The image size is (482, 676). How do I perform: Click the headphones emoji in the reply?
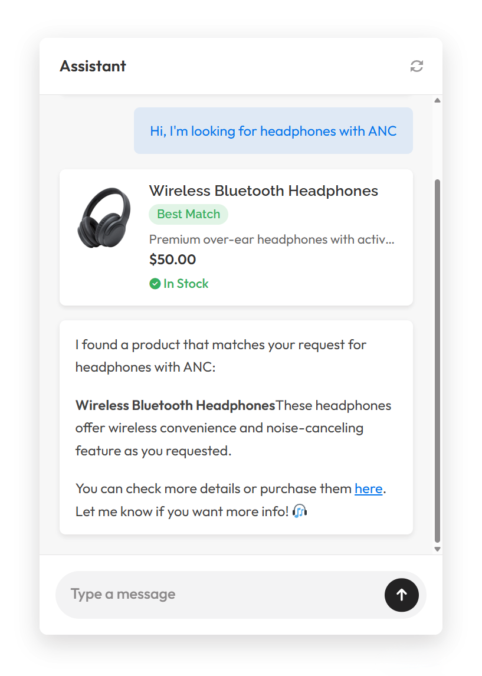point(300,511)
